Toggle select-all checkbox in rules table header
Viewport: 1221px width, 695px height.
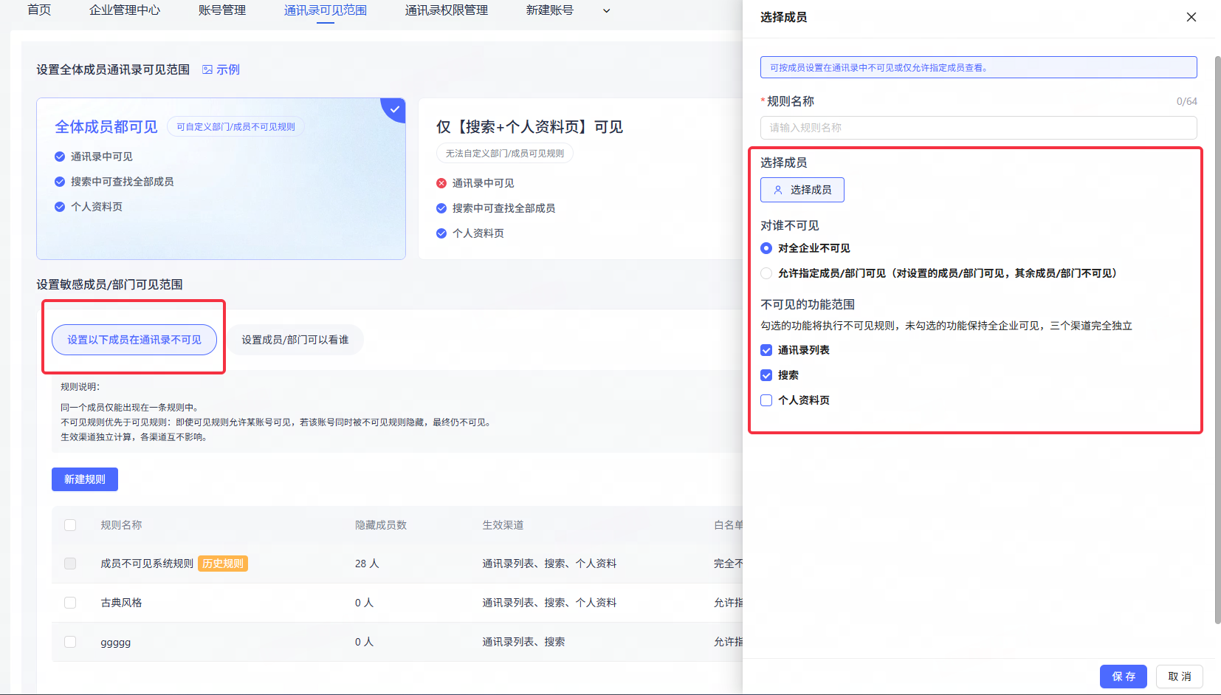(70, 525)
